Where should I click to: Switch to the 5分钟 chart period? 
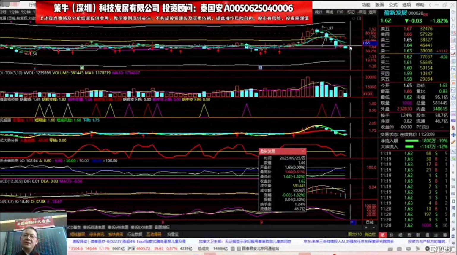[26, 12]
